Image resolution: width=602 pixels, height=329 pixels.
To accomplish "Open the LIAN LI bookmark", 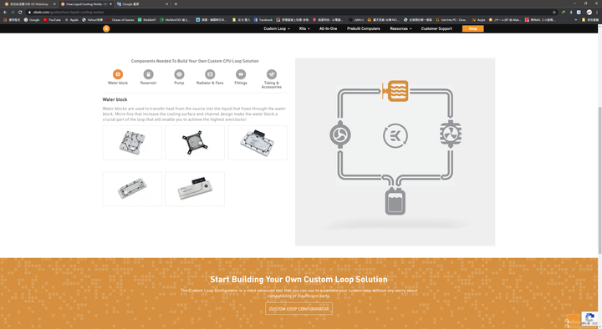I will coord(356,19).
